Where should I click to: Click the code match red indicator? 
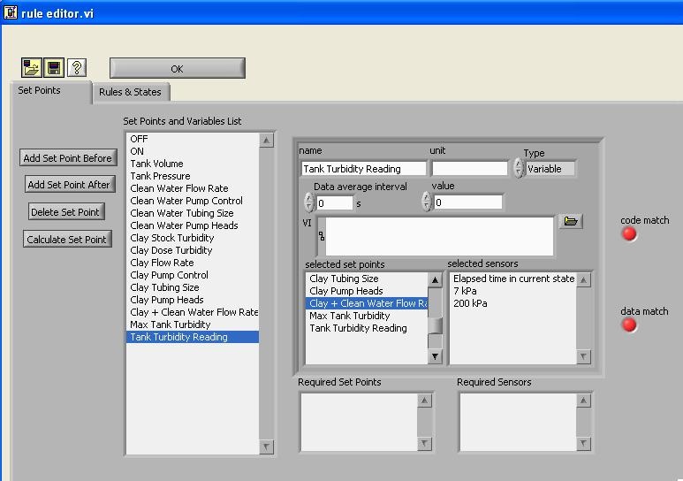pos(629,234)
